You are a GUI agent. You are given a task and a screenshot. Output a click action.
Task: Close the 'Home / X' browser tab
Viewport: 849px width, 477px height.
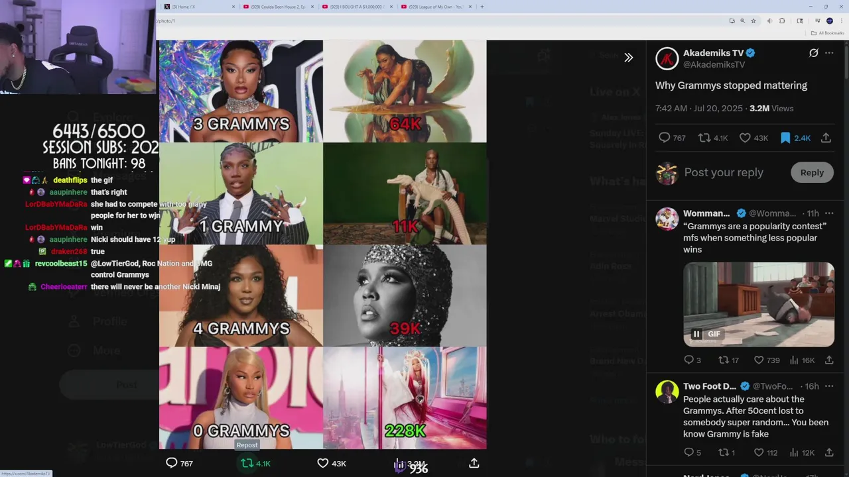(x=233, y=7)
